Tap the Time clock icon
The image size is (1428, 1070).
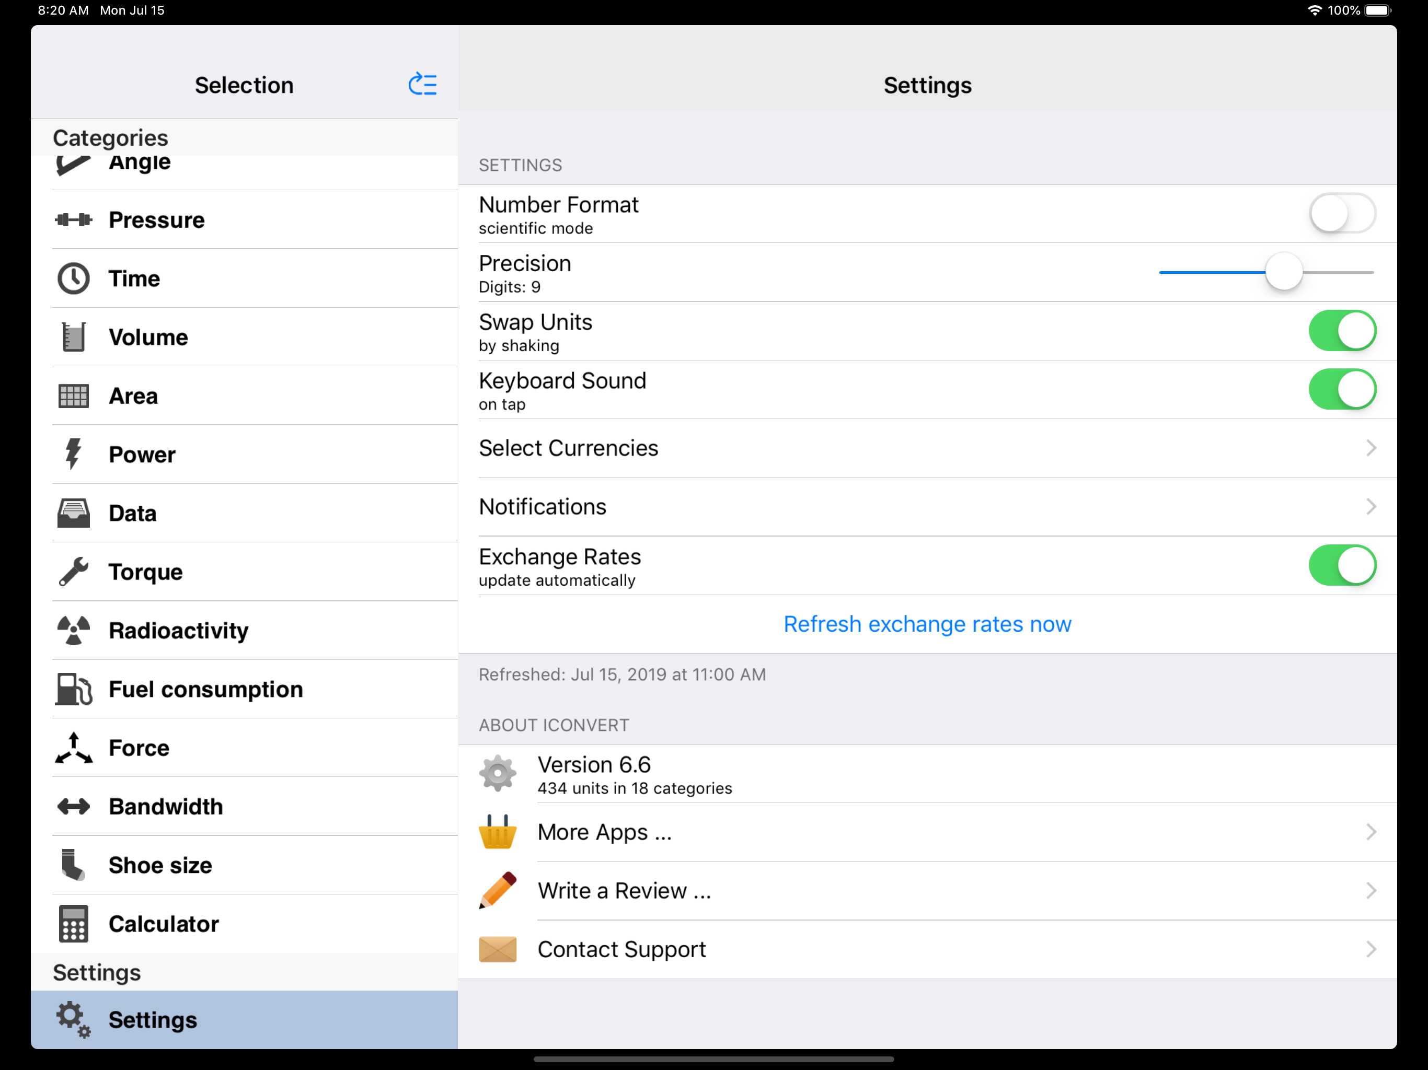(x=74, y=279)
